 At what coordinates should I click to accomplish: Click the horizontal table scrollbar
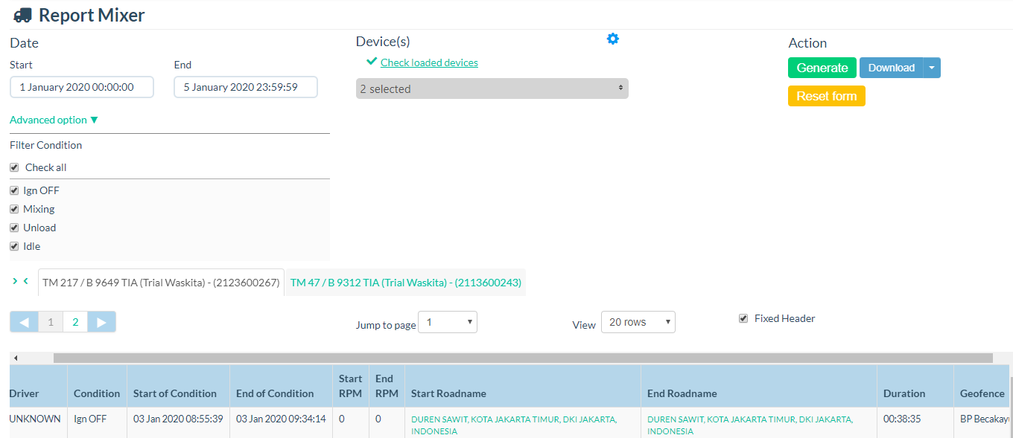(x=521, y=358)
